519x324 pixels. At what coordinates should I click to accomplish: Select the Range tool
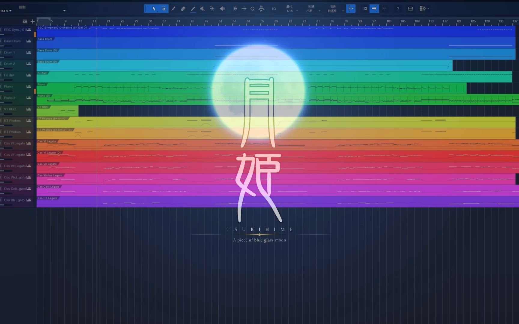pos(164,9)
